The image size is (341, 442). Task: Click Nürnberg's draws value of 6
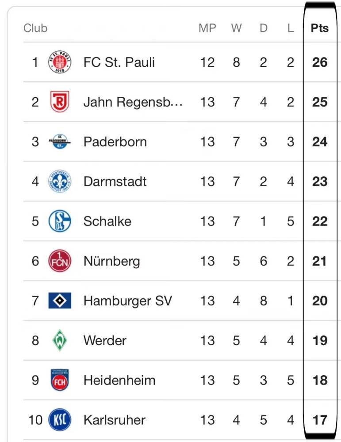point(264,261)
